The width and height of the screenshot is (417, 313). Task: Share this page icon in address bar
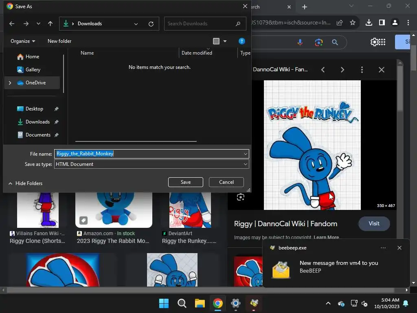(340, 23)
